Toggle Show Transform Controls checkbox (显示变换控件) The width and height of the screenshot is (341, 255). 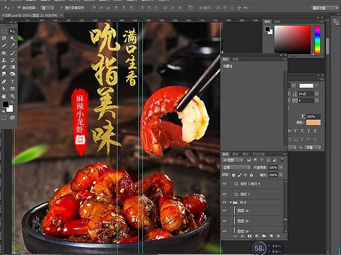click(x=62, y=8)
